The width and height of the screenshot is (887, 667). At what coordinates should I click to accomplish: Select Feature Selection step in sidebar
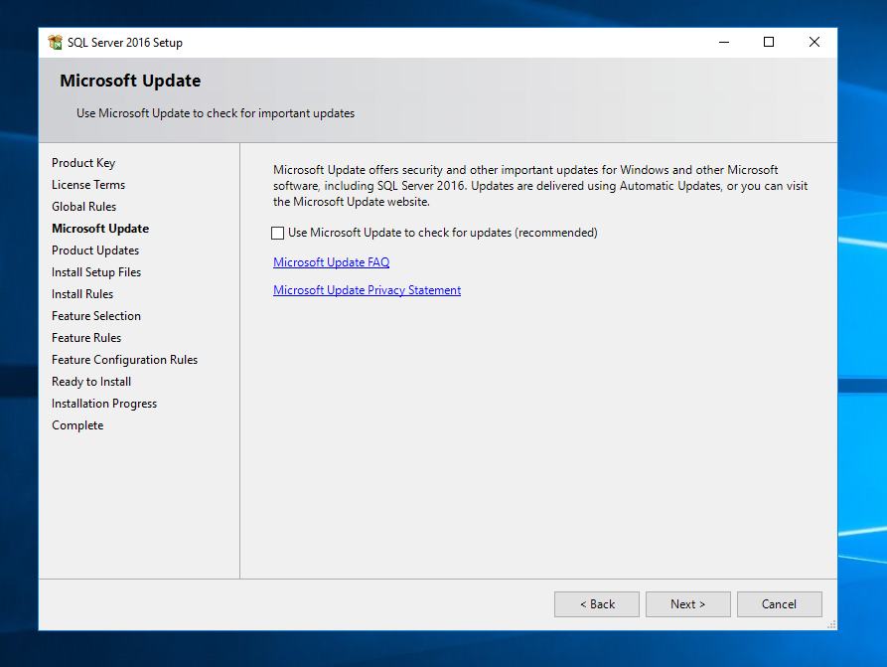tap(96, 316)
